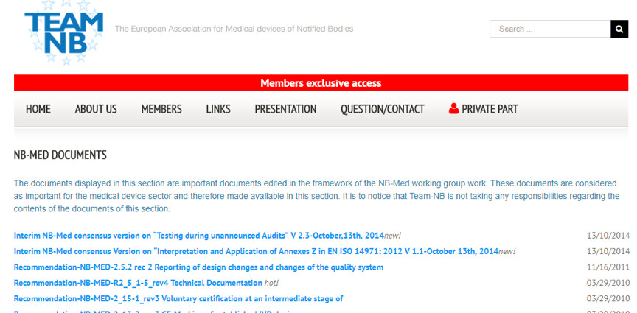Viewport: 637px width, 313px height.
Task: Open the Private Part menu
Action: 489,109
